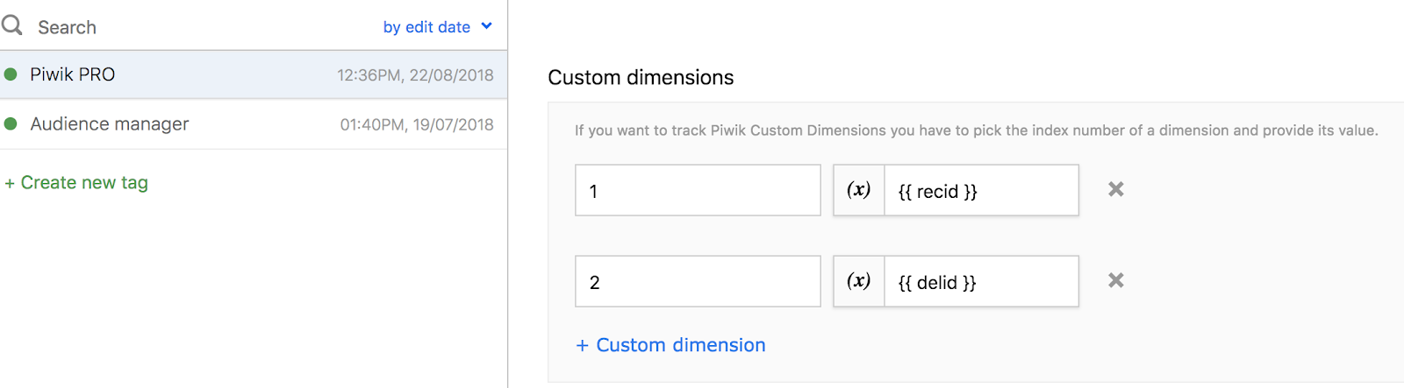Viewport: 1404px width, 388px height.
Task: Click the 01:40PM, 19/07/2018 timestamp
Action: click(417, 124)
